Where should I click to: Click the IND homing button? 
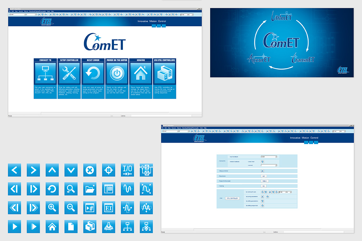coord(264,186)
